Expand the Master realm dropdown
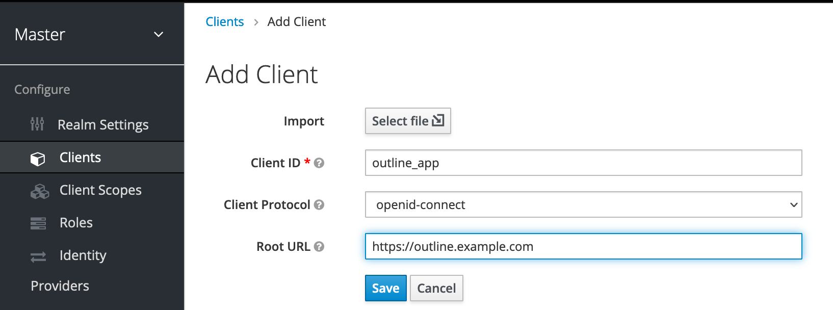Image resolution: width=833 pixels, height=310 pixels. click(92, 34)
